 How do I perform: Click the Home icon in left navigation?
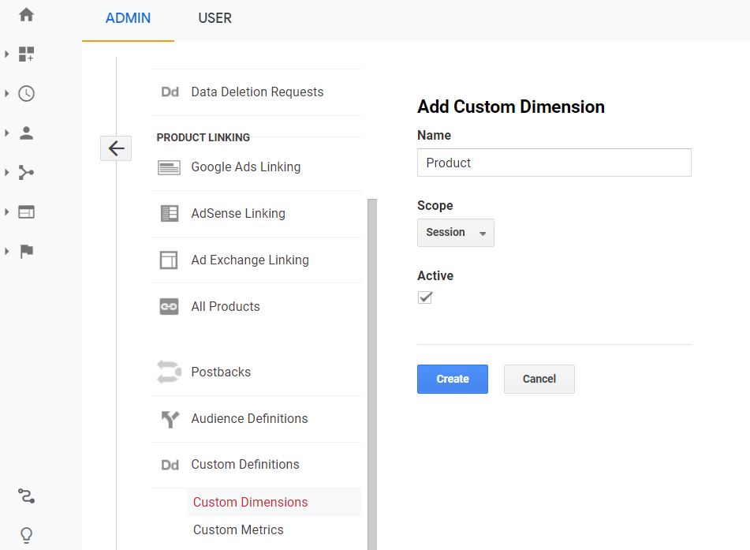tap(26, 14)
